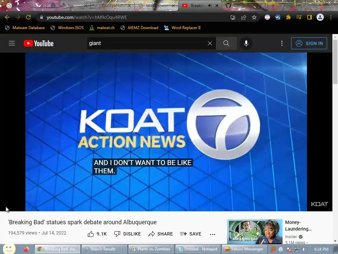Viewport: 338px width, 254px height.
Task: Open the Word Replacer extension icon in toolbar
Action: coord(278,17)
